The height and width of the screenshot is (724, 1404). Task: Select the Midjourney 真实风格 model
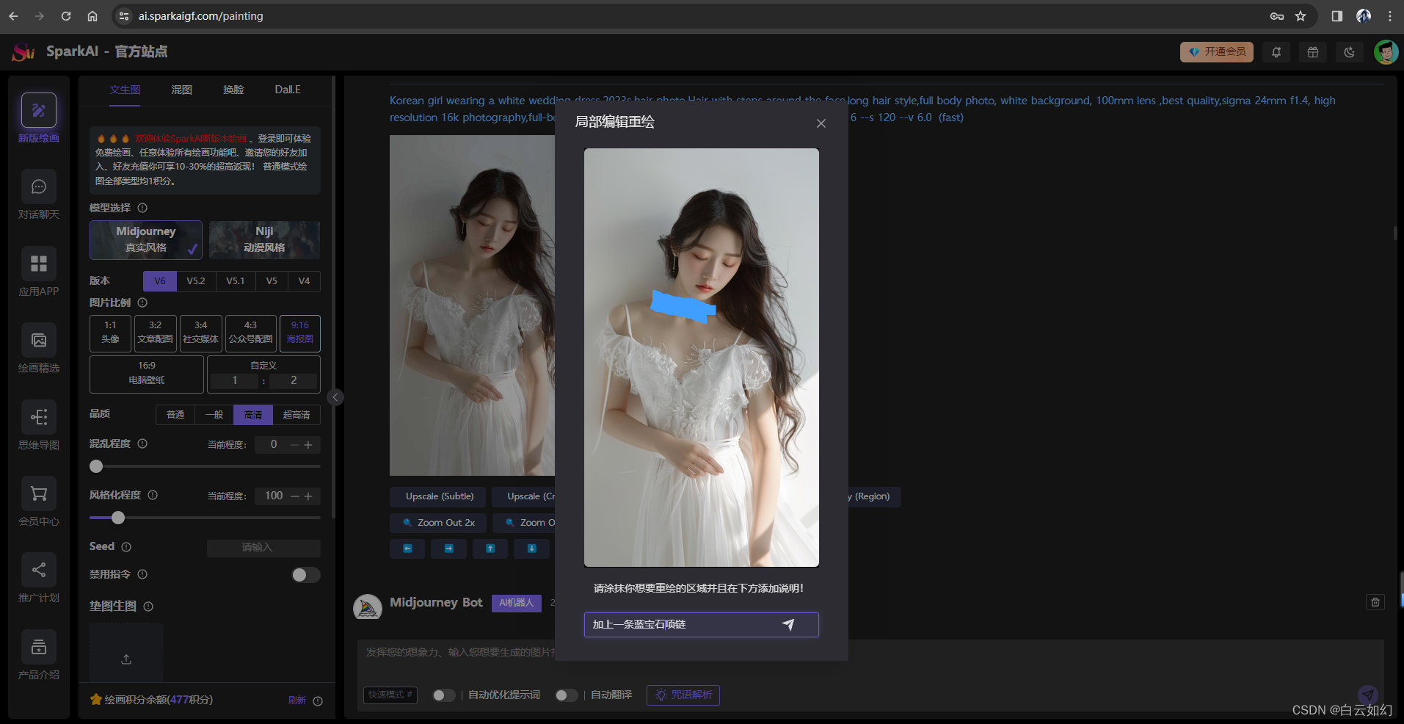pyautogui.click(x=146, y=240)
